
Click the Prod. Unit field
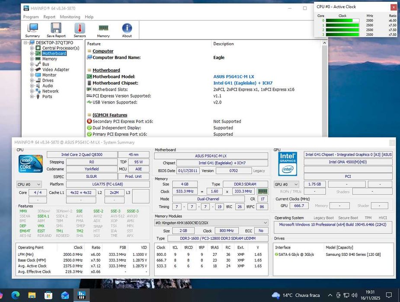[x=134, y=176]
